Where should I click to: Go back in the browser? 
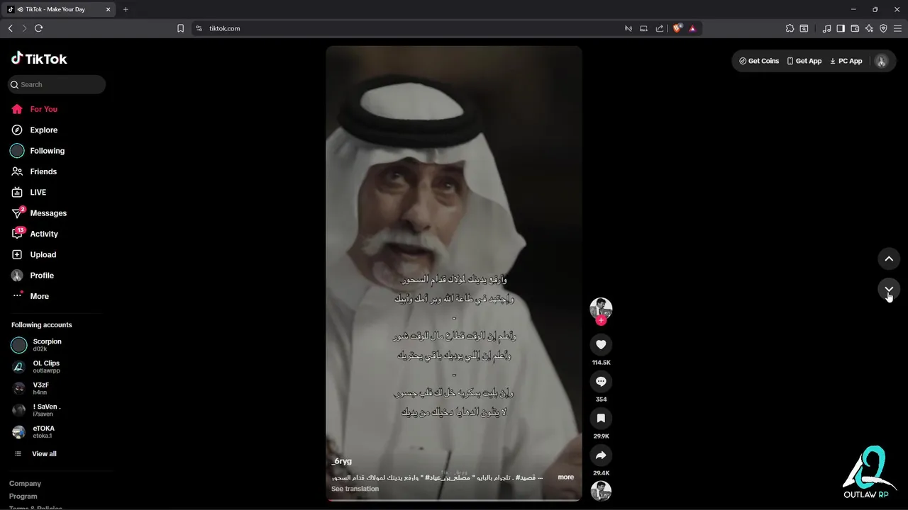pyautogui.click(x=10, y=28)
